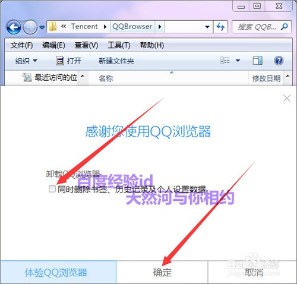Image resolution: width=297 pixels, height=284 pixels.
Task: Open the 查看(V) menu
Action: pyautogui.click(x=86, y=45)
